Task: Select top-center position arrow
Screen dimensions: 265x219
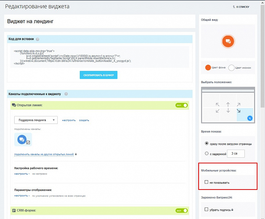Action: point(228,105)
